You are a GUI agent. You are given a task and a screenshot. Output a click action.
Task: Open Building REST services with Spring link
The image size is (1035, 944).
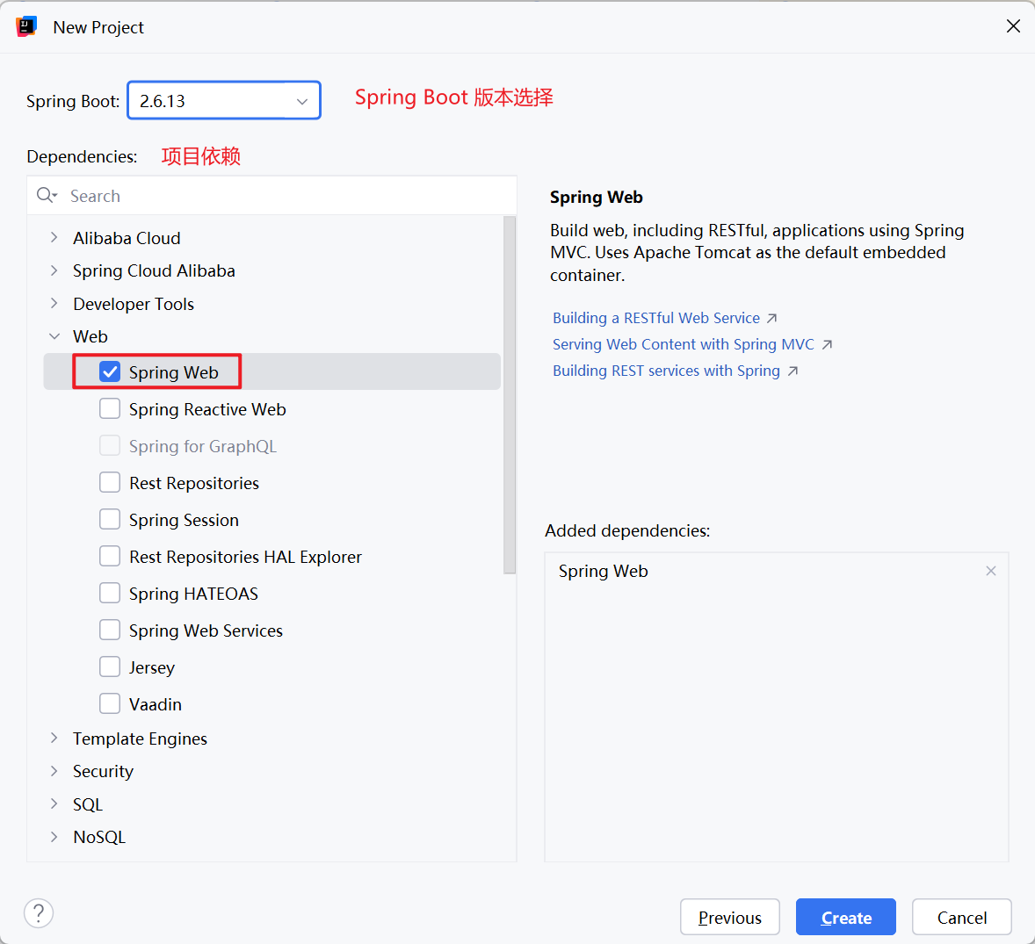coord(666,371)
